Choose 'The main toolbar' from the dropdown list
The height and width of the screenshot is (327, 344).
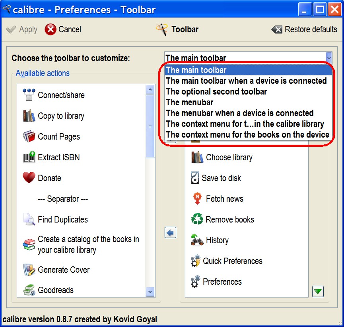coord(248,70)
